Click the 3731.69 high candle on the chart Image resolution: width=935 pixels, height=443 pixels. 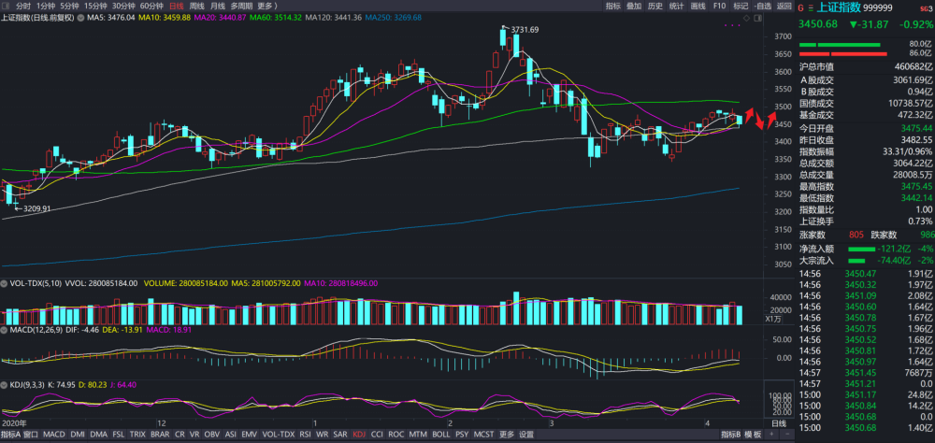click(x=503, y=37)
